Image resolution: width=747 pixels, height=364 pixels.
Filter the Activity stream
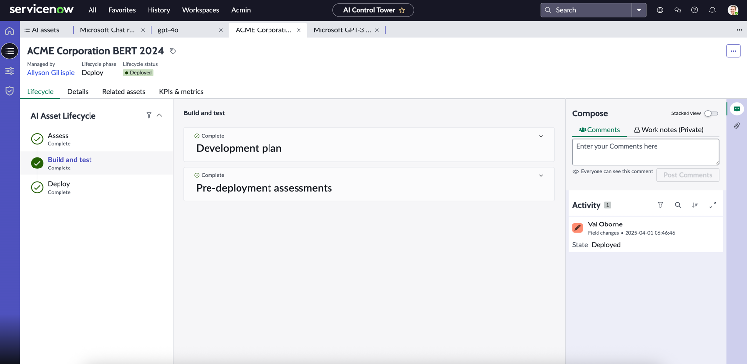click(660, 205)
